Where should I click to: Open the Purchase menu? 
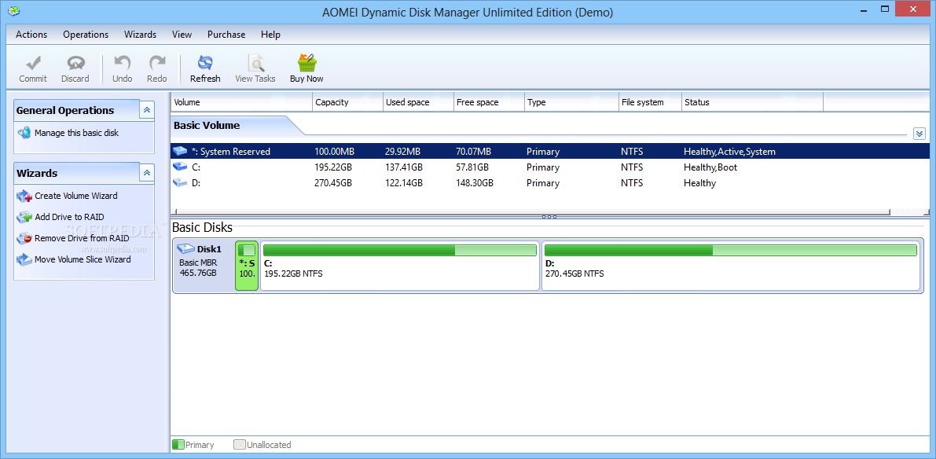point(226,35)
